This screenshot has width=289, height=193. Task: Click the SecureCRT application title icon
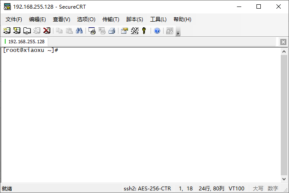click(7, 6)
